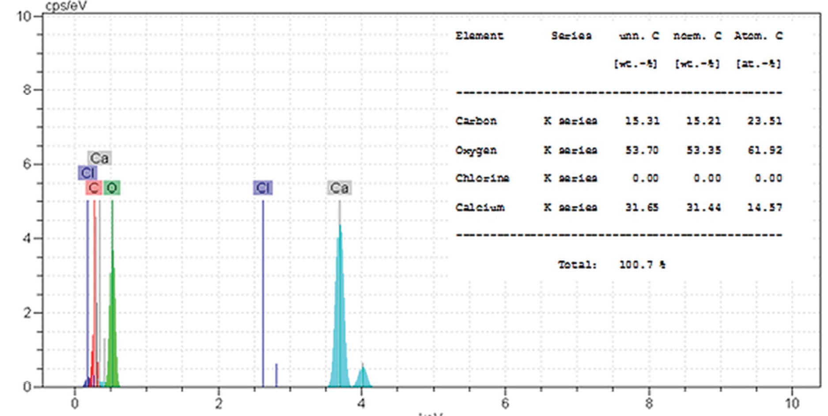
Task: Select the Atom. C column header
Action: [758, 36]
